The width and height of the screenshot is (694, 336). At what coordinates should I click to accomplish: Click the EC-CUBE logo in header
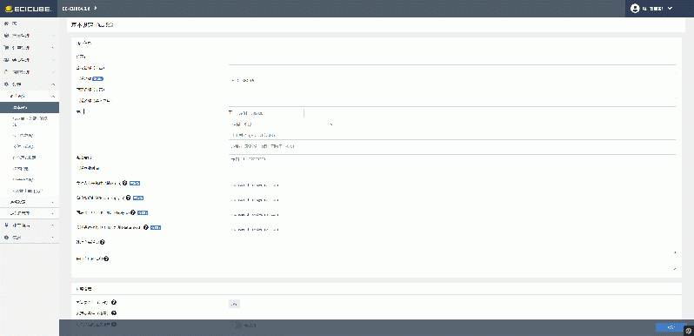28,9
